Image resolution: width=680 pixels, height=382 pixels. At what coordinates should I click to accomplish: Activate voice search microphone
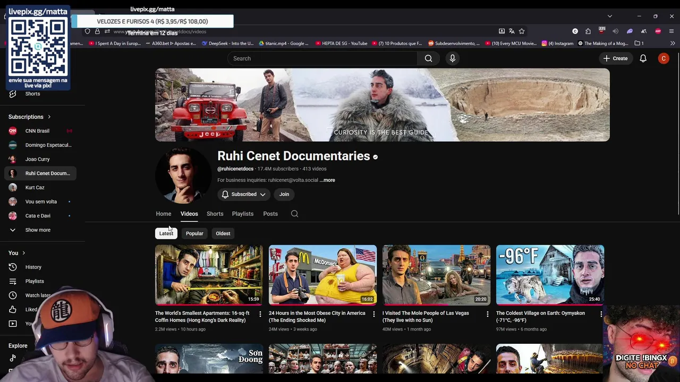tap(453, 58)
